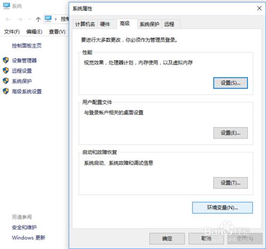Image resolution: width=266 pixels, height=249 pixels.
Task: Open 安全和维护 link
Action: coord(24,227)
